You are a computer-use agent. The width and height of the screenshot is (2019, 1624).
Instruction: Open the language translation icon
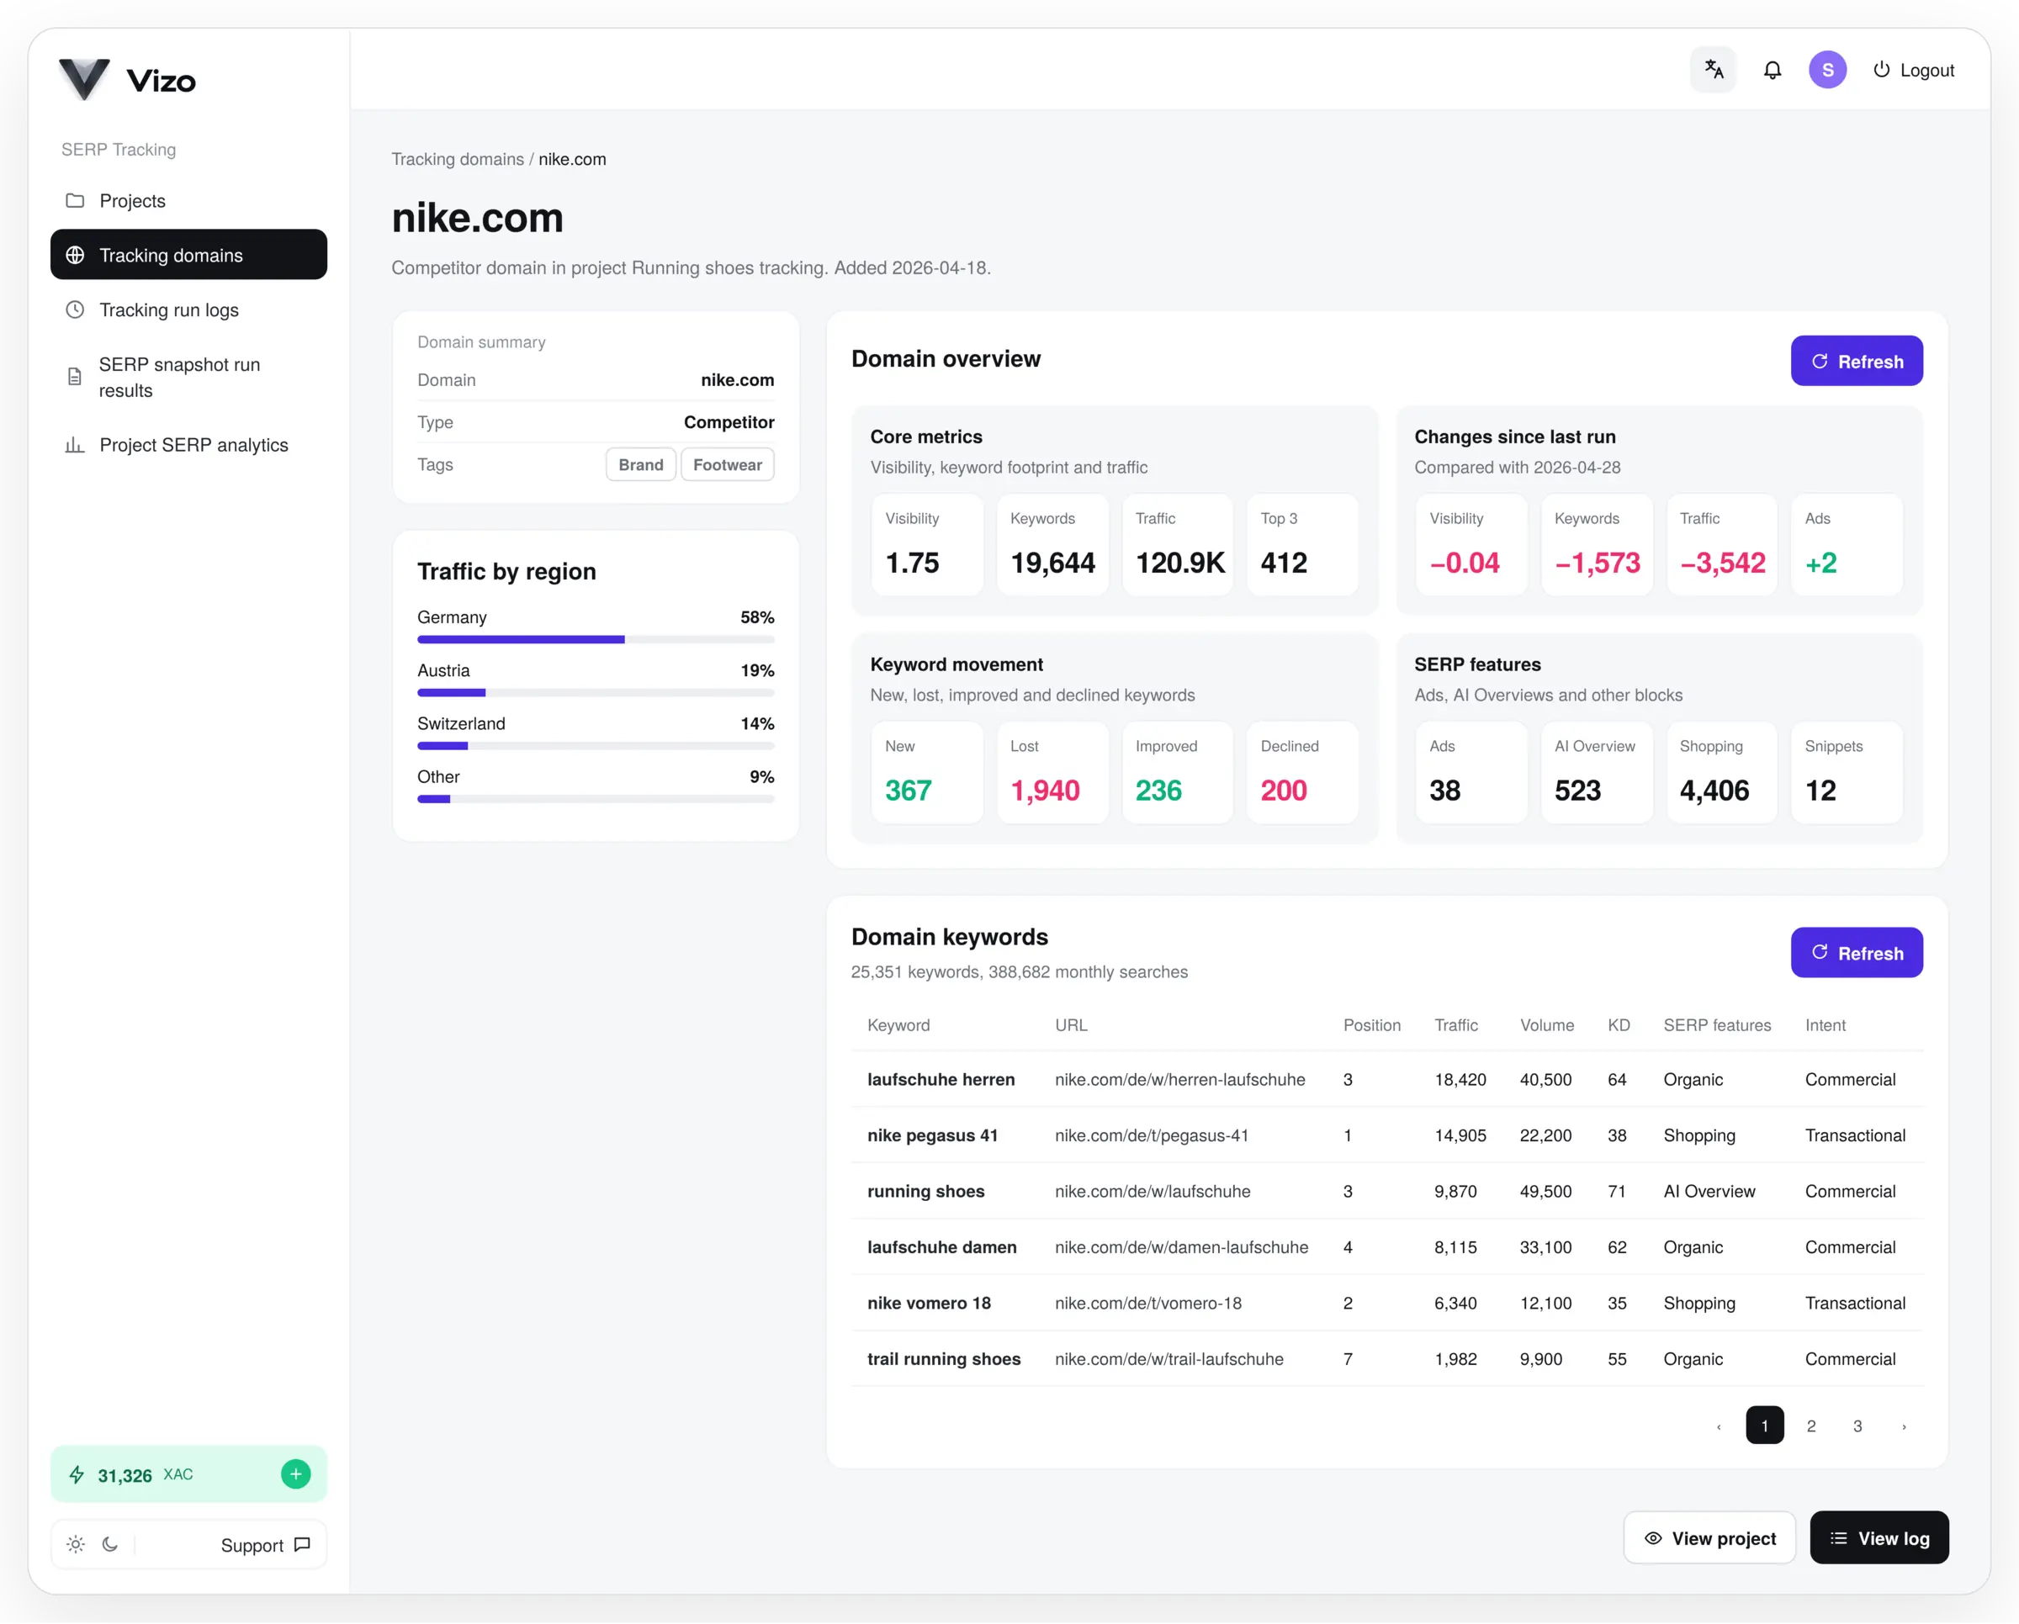coord(1713,70)
